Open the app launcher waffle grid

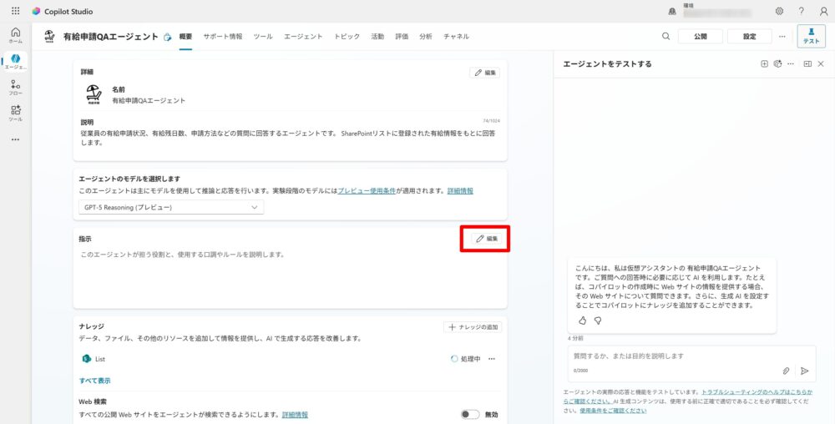coord(15,12)
